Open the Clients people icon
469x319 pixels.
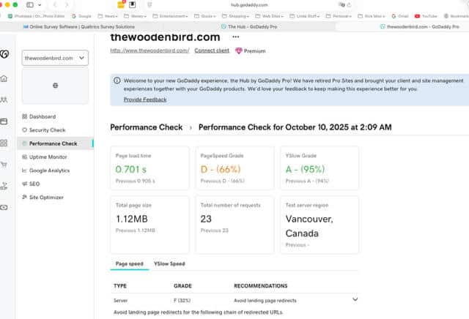click(4, 100)
